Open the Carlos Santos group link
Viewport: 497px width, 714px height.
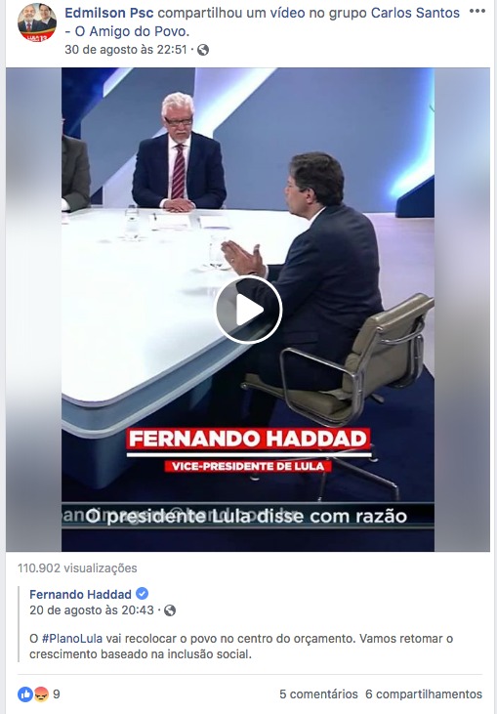point(262,21)
